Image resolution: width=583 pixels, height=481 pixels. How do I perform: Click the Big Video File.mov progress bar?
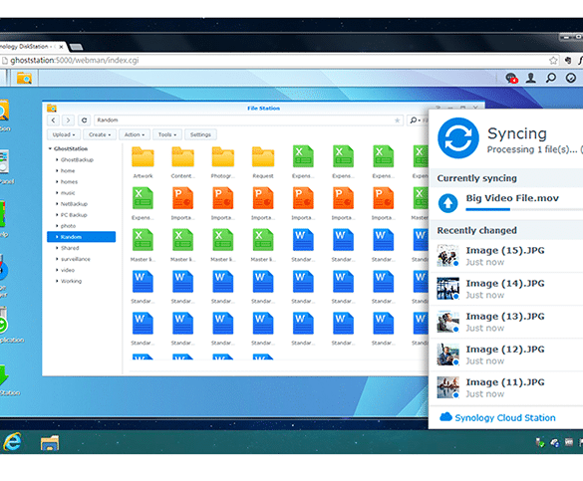point(524,209)
